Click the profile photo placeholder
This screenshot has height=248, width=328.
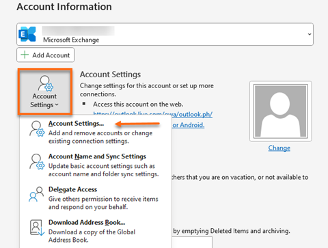point(281,111)
